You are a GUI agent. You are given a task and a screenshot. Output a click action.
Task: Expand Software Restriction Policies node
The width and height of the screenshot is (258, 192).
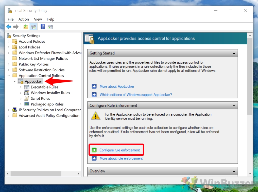[9, 70]
